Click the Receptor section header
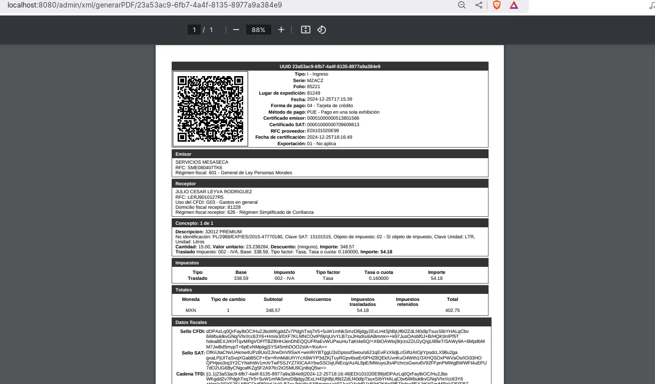Image resolution: width=655 pixels, height=384 pixels. coord(330,184)
